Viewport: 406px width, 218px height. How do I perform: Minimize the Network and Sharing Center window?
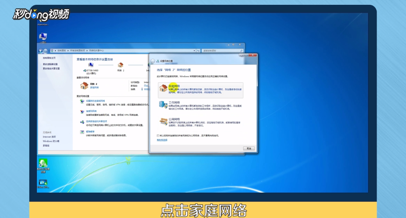228,45
